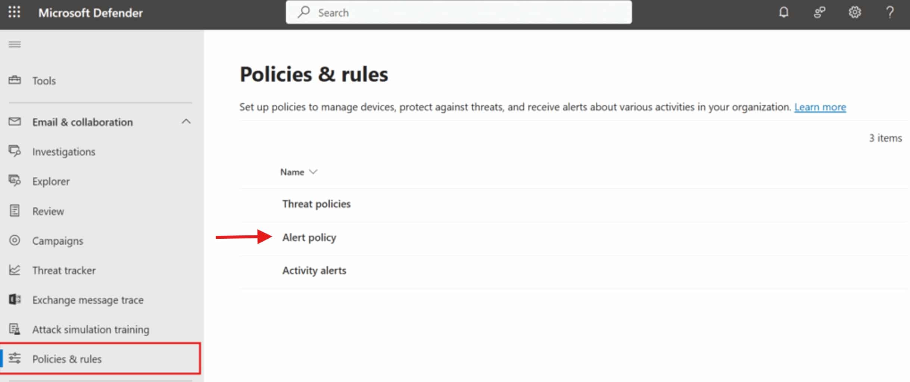Sort by the Name column dropdown
910x382 pixels.
click(299, 172)
